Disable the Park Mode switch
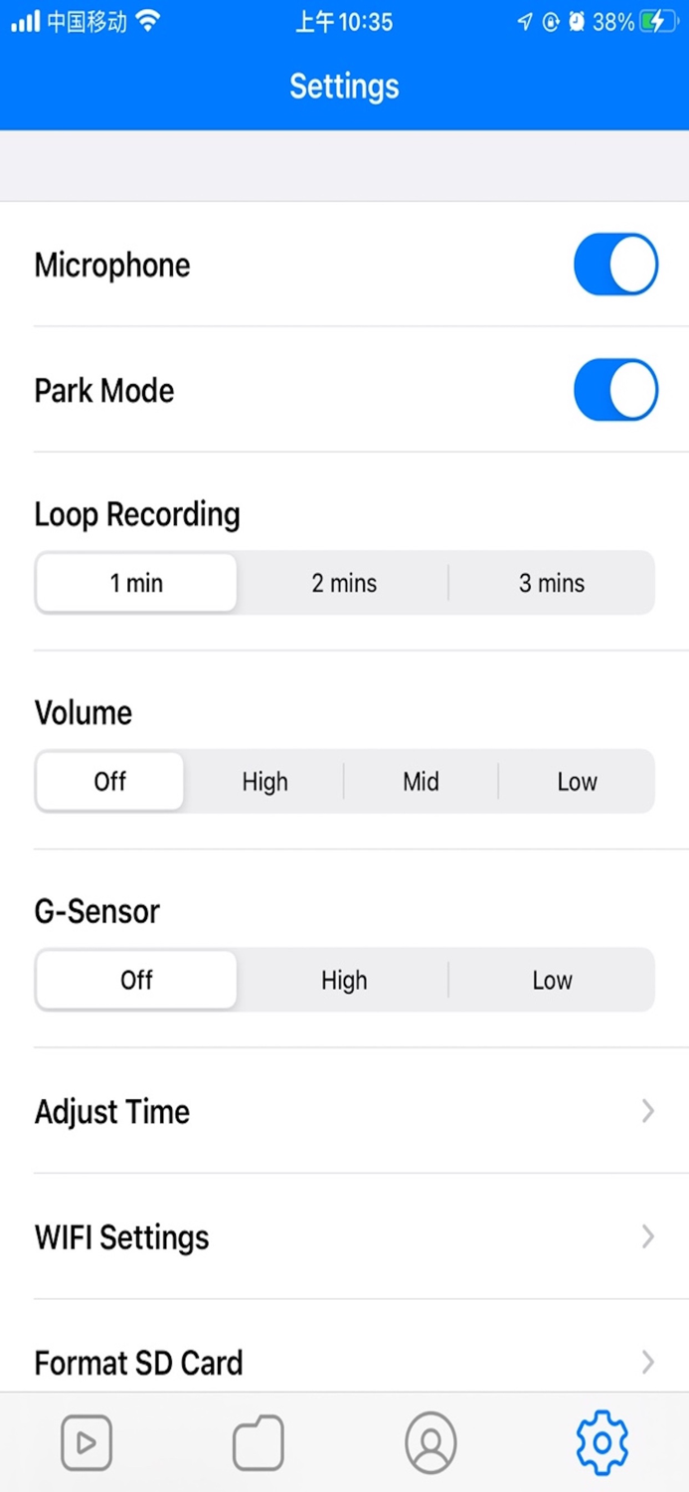 coord(615,390)
